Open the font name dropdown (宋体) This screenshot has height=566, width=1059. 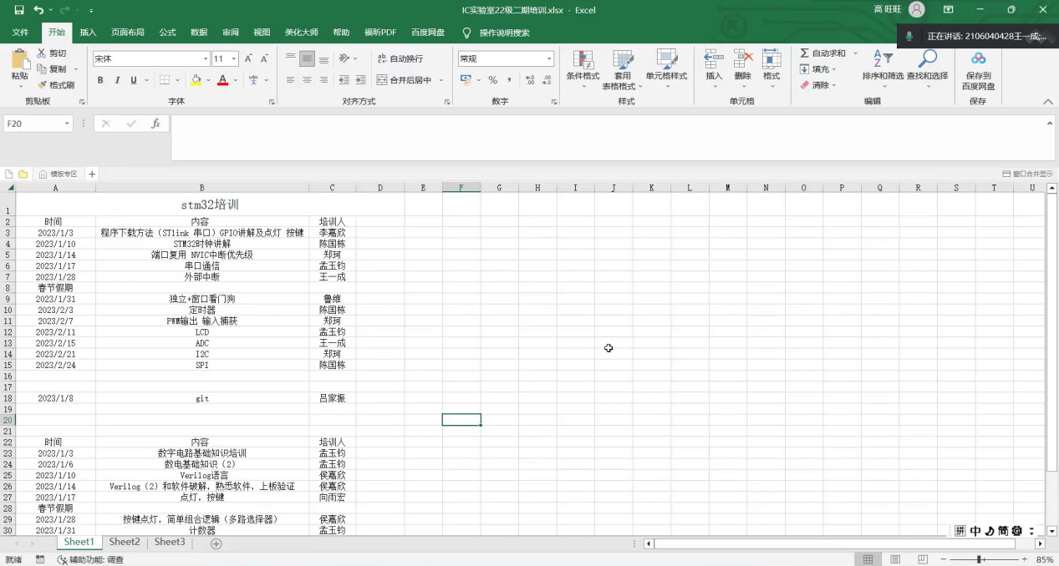click(206, 59)
